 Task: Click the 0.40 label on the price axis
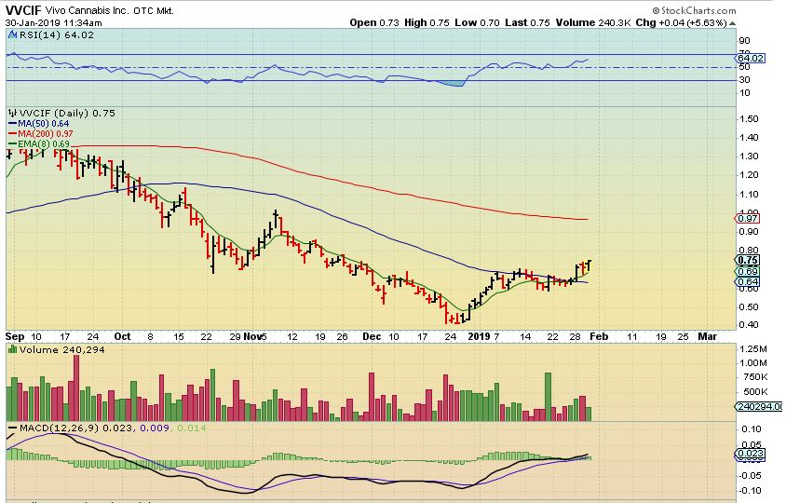click(749, 325)
